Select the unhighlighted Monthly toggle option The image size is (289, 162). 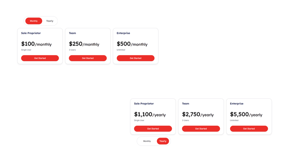(x=147, y=141)
